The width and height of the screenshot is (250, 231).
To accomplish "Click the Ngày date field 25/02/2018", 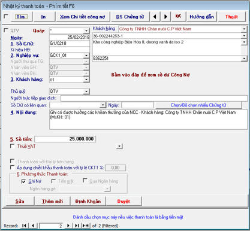I will [x=70, y=37].
